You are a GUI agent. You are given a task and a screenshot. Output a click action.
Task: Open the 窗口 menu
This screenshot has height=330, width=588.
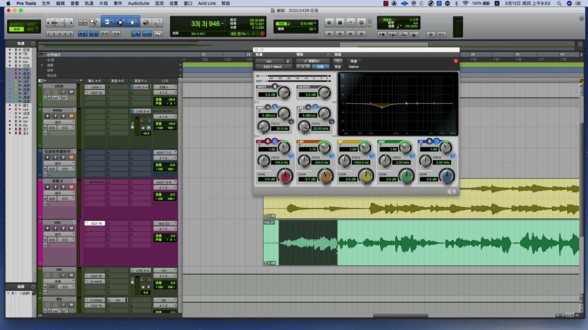(188, 3)
